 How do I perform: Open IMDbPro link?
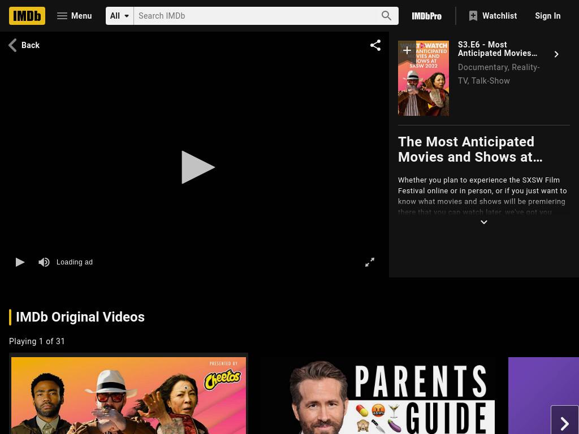426,16
